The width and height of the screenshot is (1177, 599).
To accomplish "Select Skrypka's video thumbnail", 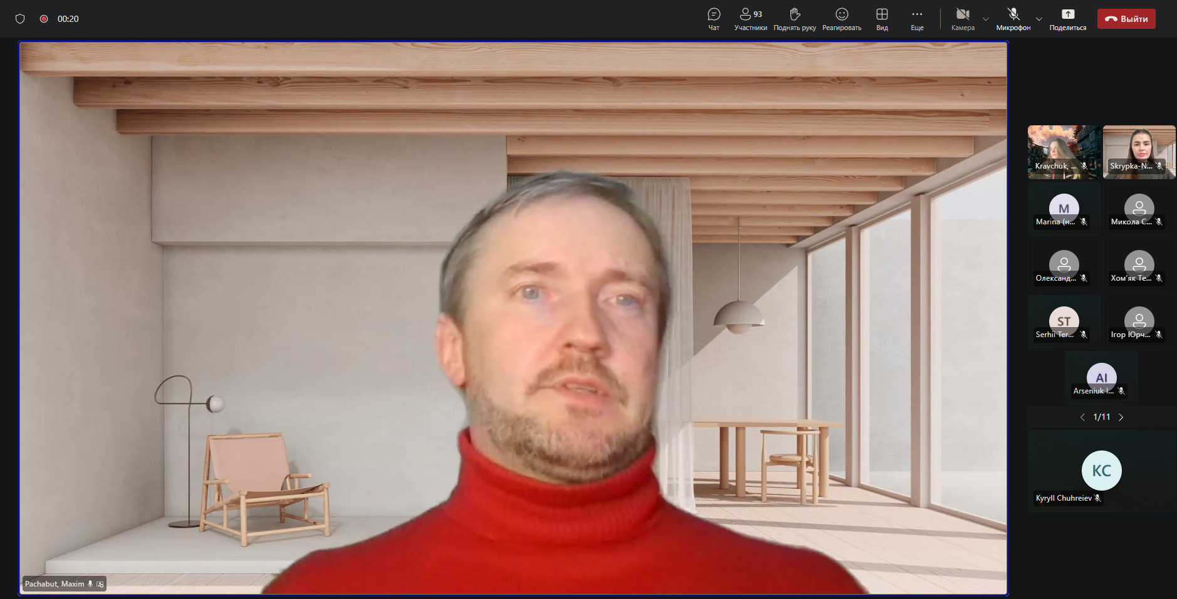I will pos(1139,152).
